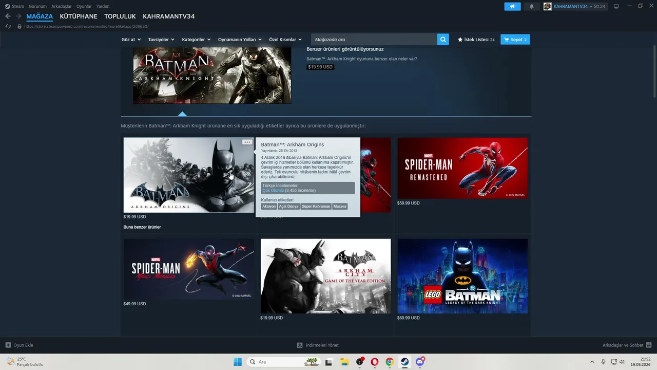
Task: Click the Arkadaşlar ve Sohbet chat icon
Action: point(649,345)
